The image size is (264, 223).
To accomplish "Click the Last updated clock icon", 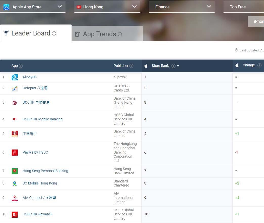I will [236, 50].
